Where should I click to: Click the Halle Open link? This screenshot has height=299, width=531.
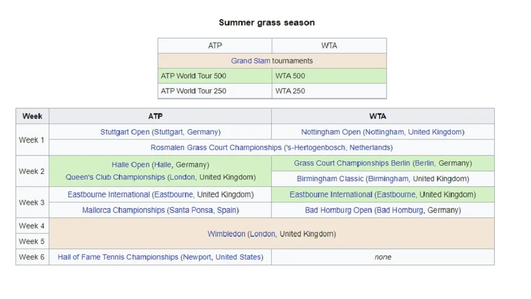click(x=131, y=165)
